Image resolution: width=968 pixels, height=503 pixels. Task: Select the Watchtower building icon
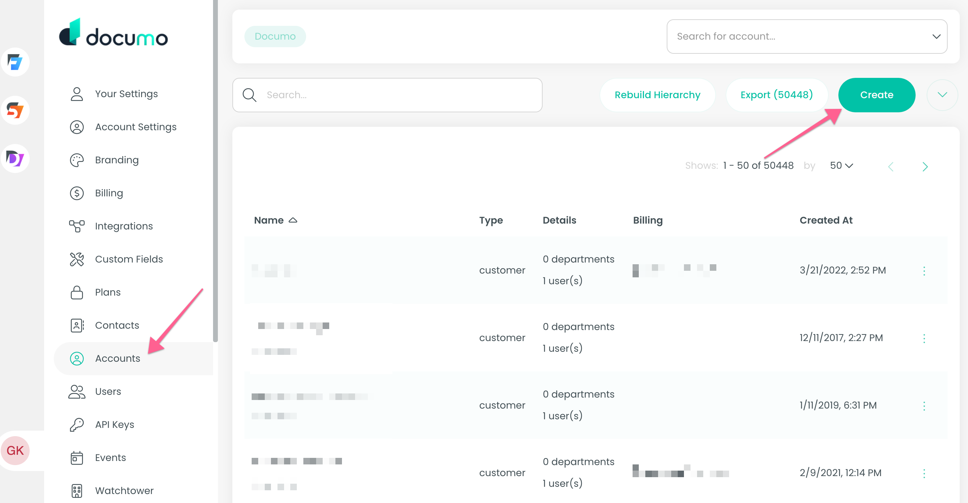77,490
